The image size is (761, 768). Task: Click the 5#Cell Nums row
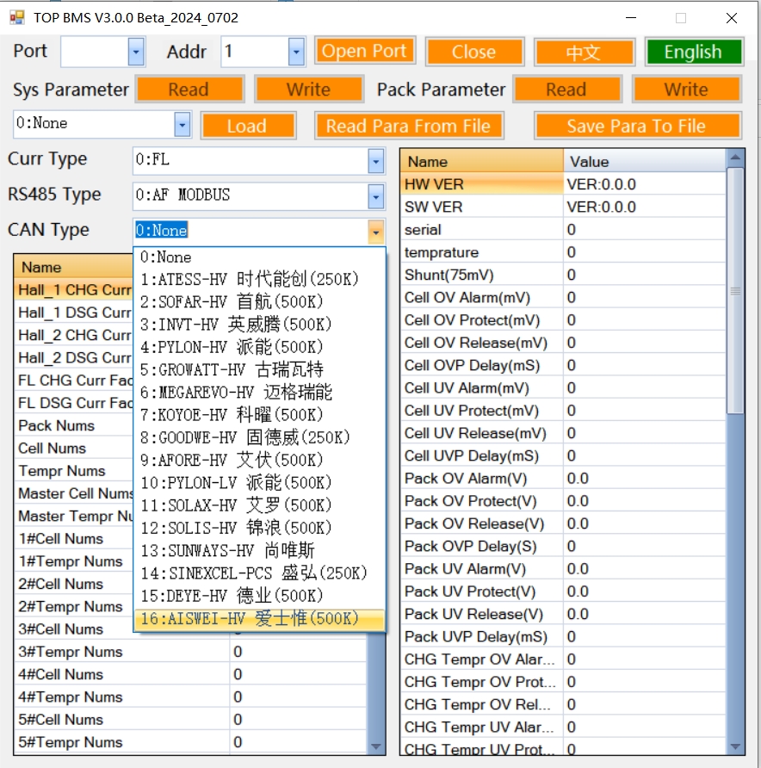tap(191, 720)
